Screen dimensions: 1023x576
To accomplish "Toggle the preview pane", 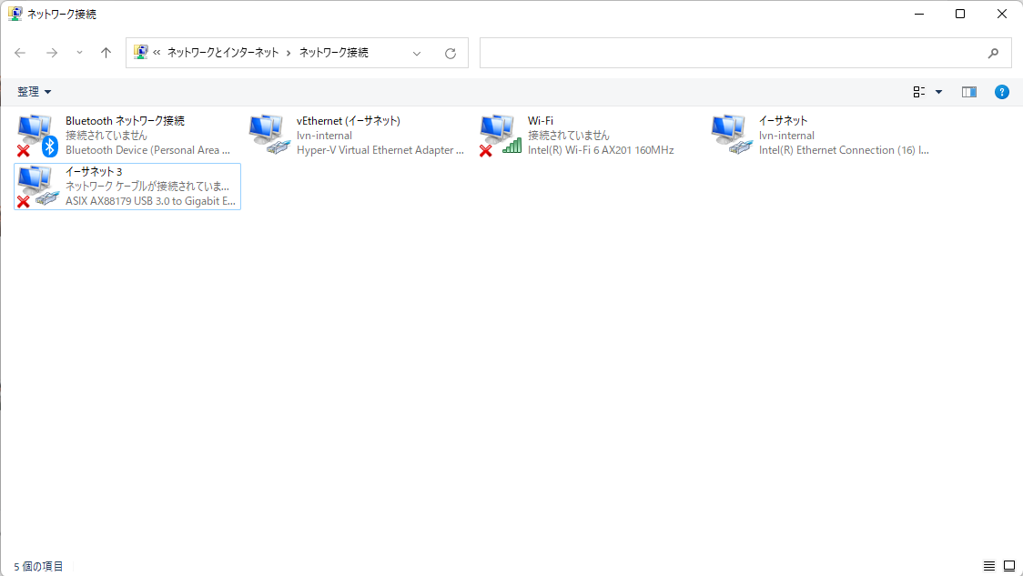I will tap(968, 91).
